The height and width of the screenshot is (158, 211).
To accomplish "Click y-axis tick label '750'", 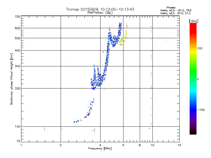I will (x=17, y=17).
